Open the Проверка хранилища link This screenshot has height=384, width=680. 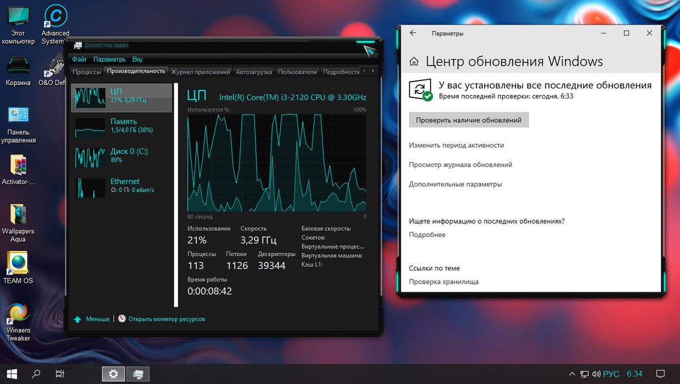[444, 281]
